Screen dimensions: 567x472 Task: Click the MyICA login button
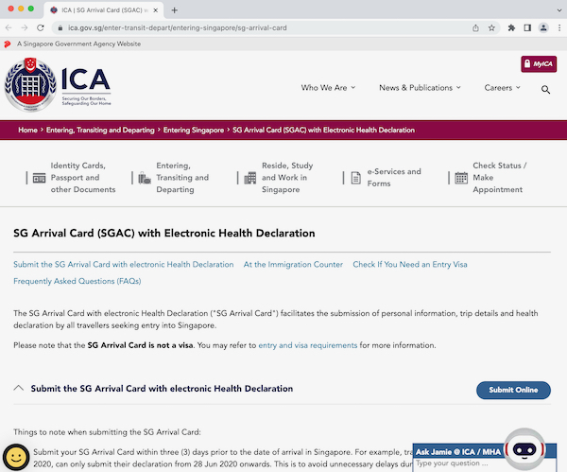539,64
